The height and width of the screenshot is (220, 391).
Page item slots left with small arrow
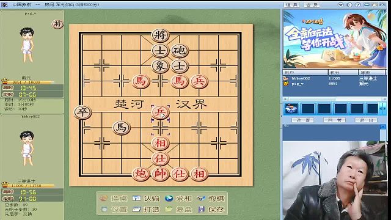click(x=381, y=109)
